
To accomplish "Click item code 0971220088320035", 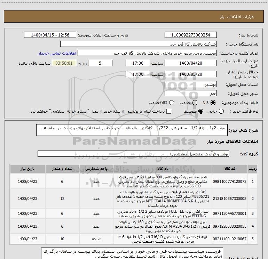I will pos(230,226).
